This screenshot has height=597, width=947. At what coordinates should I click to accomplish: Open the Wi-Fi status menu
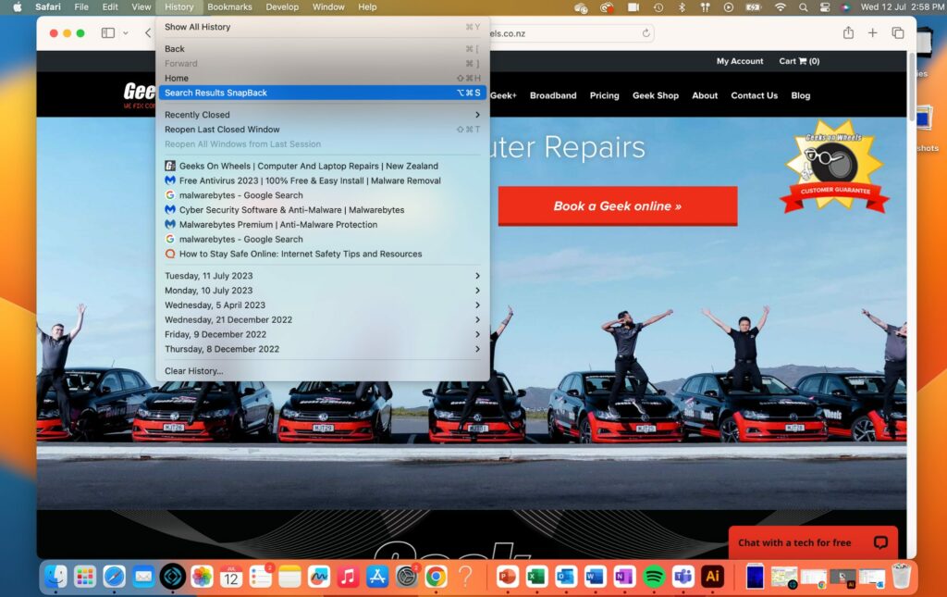point(781,6)
